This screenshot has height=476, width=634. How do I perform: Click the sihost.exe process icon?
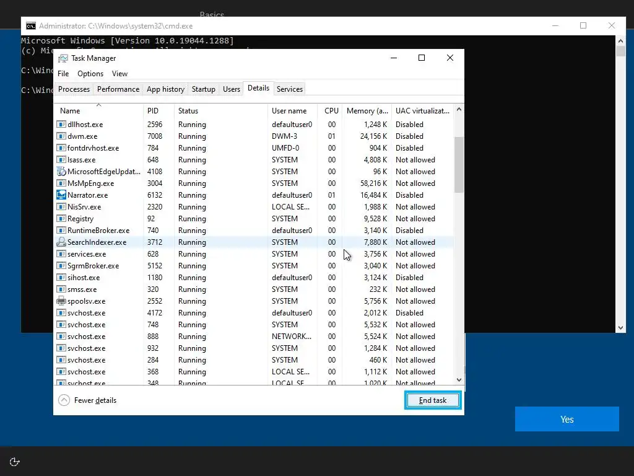coord(61,277)
